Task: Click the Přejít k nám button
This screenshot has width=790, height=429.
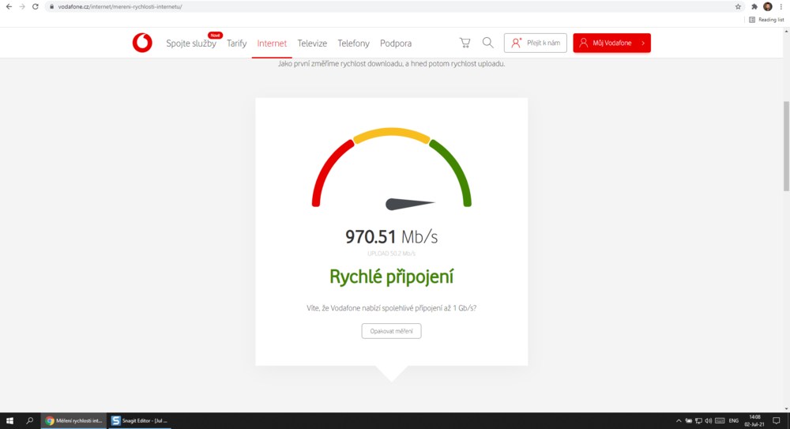Action: [535, 43]
